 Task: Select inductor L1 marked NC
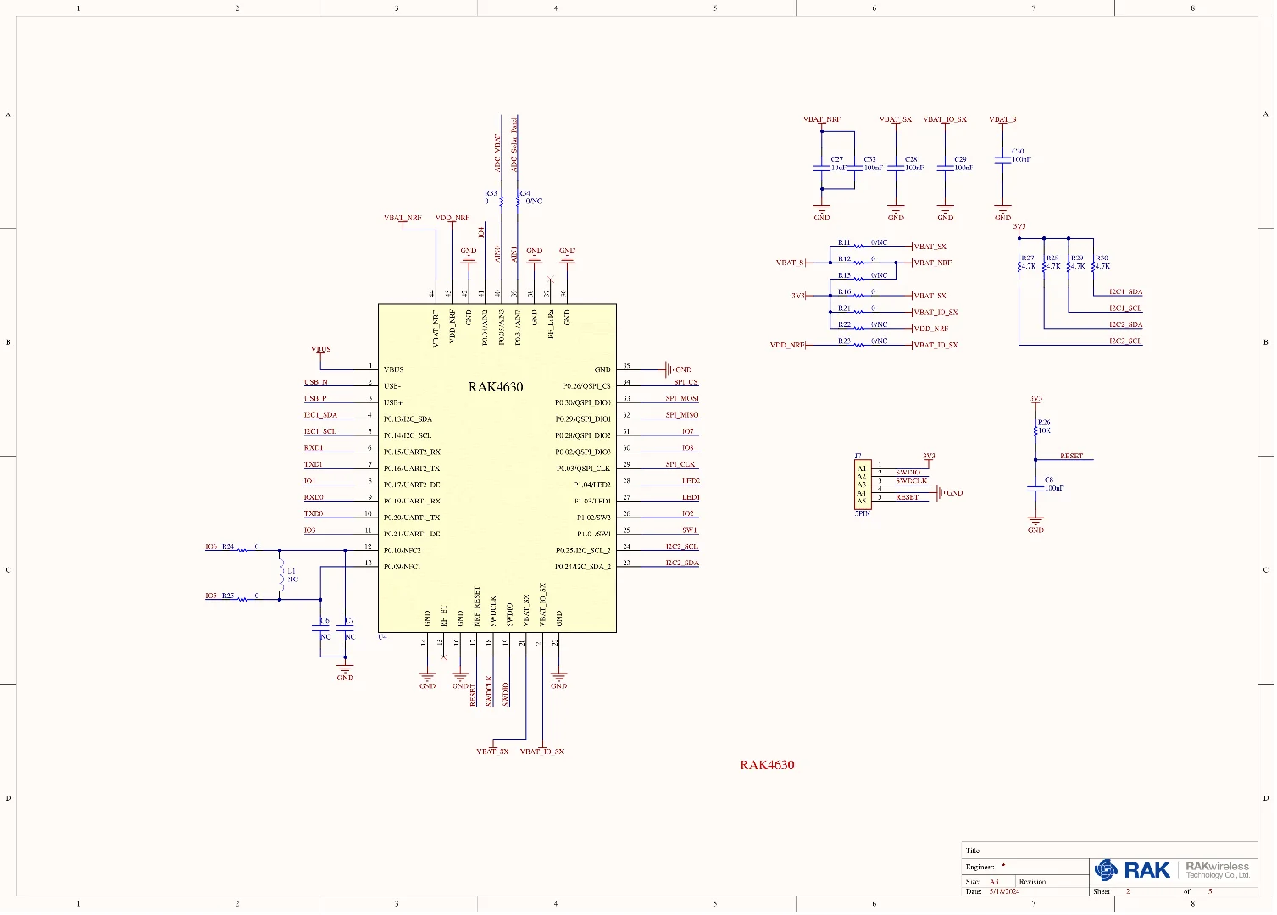pyautogui.click(x=281, y=574)
